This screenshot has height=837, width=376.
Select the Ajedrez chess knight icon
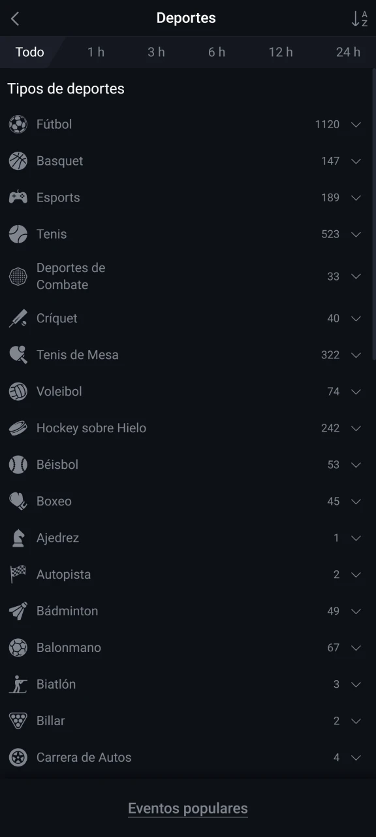[x=18, y=538]
